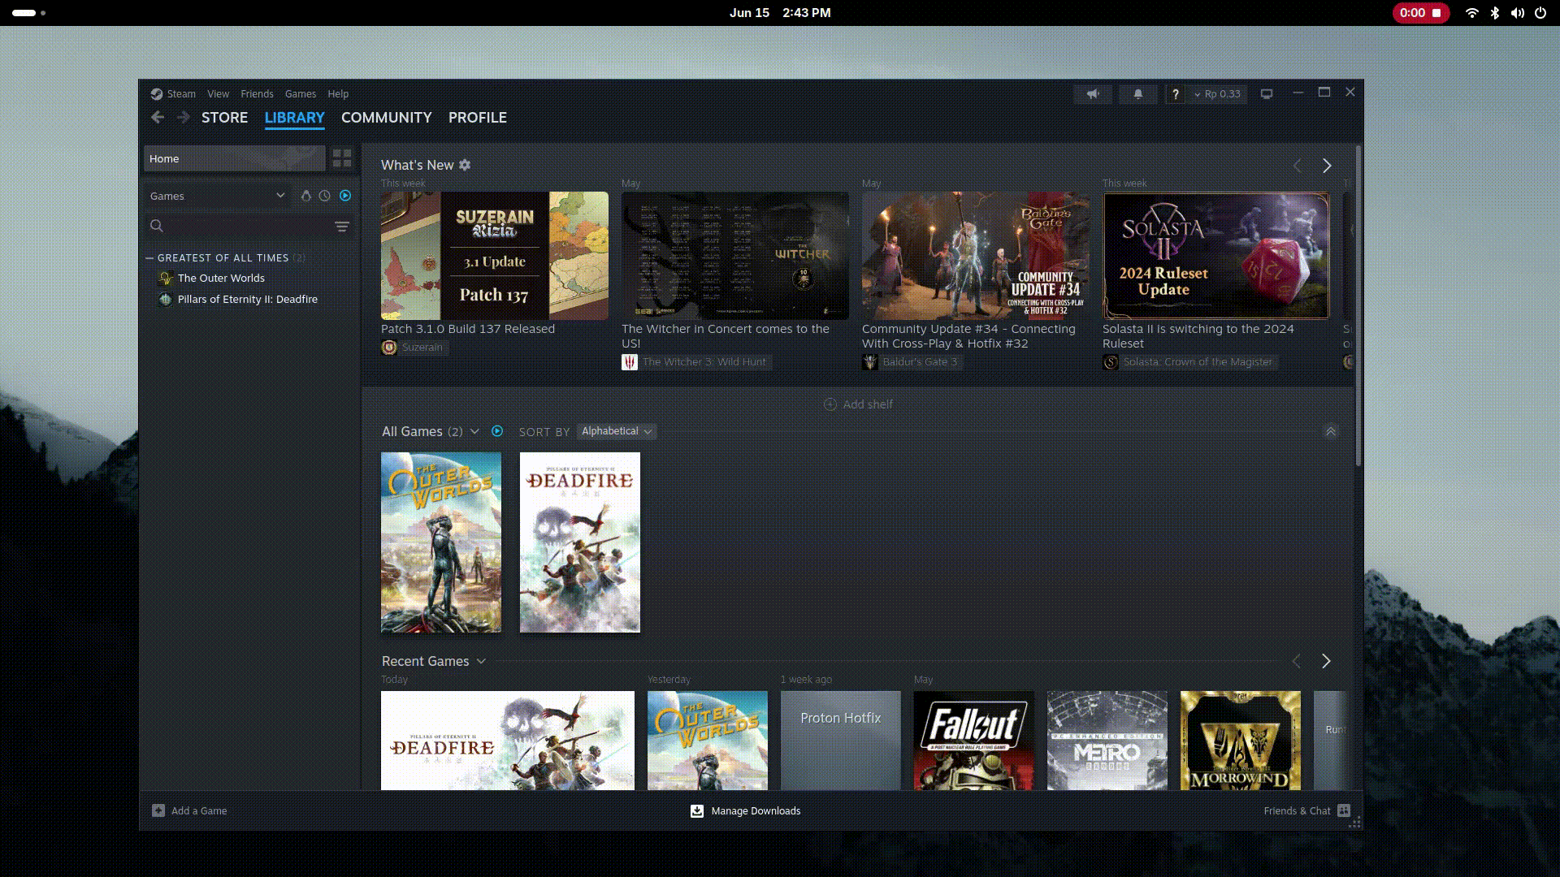Open the Friends menu

pos(257,94)
